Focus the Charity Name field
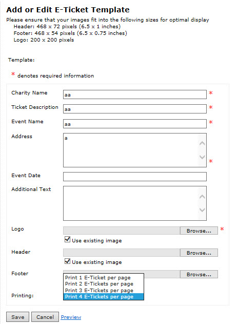Screen dimensions: 237x324 click(x=135, y=94)
